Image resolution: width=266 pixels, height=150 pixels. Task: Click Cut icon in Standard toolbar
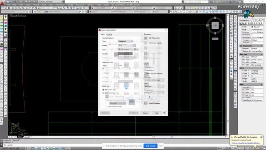click(27, 8)
